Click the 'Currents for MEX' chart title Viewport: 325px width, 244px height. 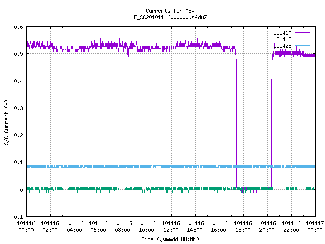pyautogui.click(x=170, y=11)
